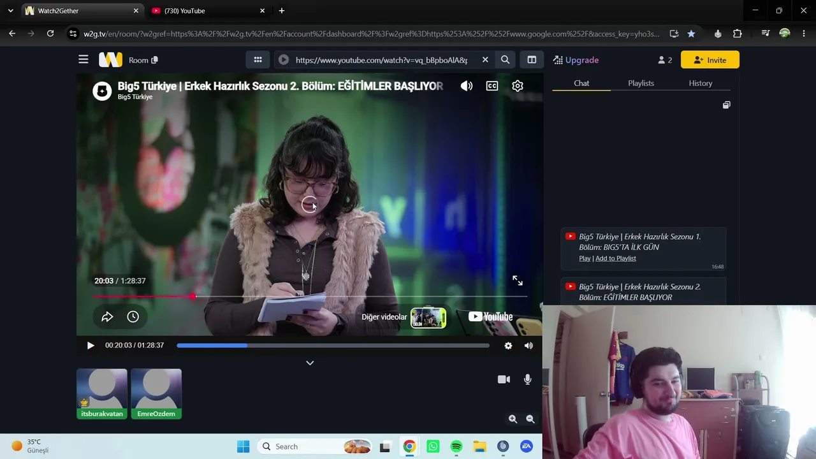
Task: Collapse the player with the chevron
Action: tap(310, 363)
